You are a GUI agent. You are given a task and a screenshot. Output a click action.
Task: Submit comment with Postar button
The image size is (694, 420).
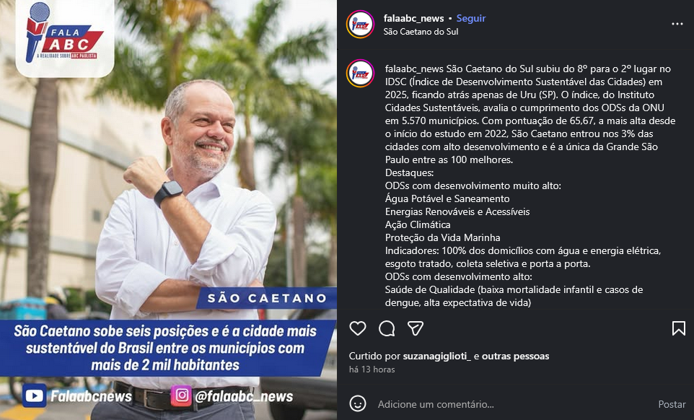672,404
